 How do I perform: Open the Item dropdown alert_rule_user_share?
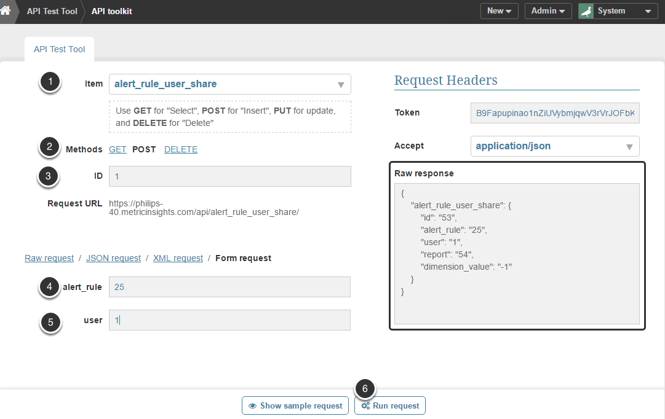[x=229, y=84]
